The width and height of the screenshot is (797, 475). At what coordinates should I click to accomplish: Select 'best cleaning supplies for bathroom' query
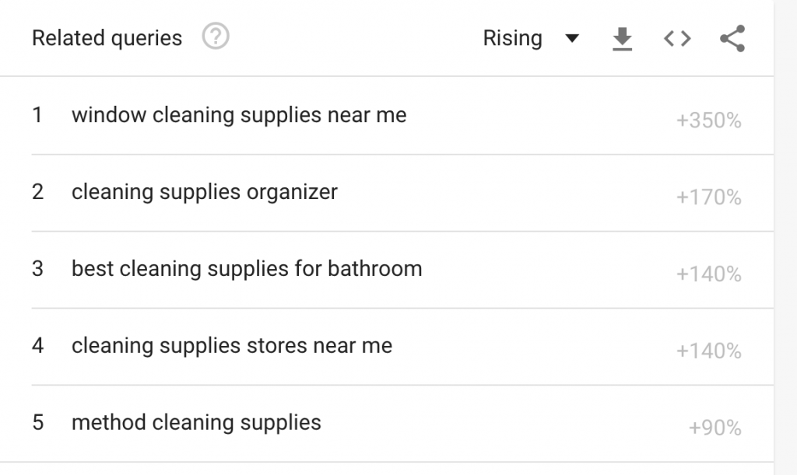click(x=247, y=268)
